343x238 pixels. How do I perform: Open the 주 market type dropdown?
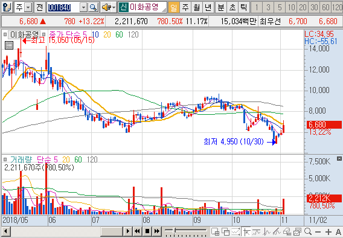click(28, 8)
